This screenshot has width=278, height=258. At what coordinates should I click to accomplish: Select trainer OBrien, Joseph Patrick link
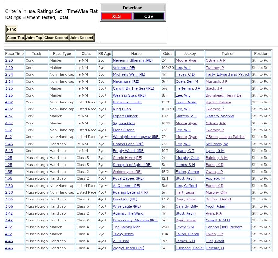pyautogui.click(x=225, y=137)
